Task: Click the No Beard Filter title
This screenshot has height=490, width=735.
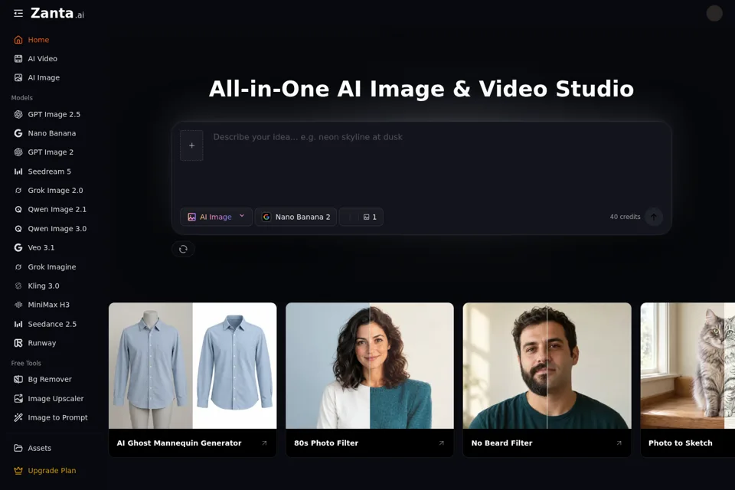Action: click(x=501, y=443)
